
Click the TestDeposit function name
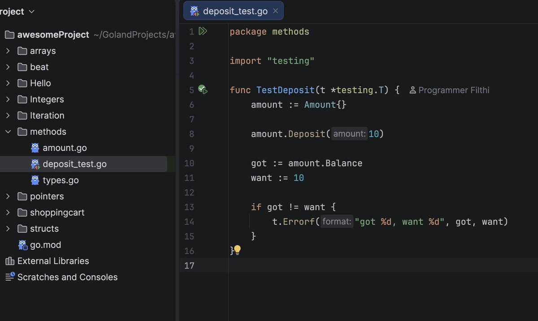286,90
